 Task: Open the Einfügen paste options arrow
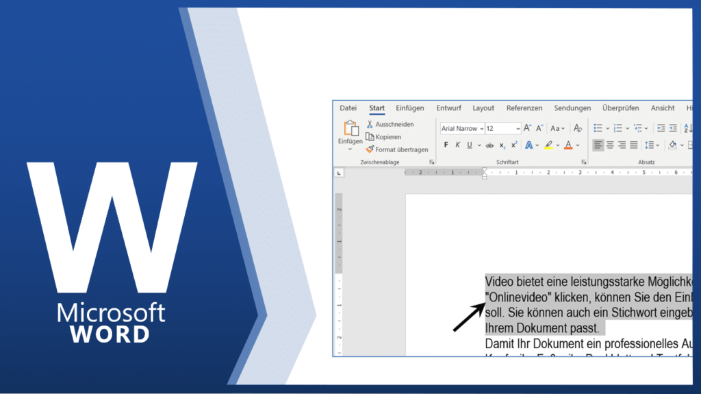point(350,149)
